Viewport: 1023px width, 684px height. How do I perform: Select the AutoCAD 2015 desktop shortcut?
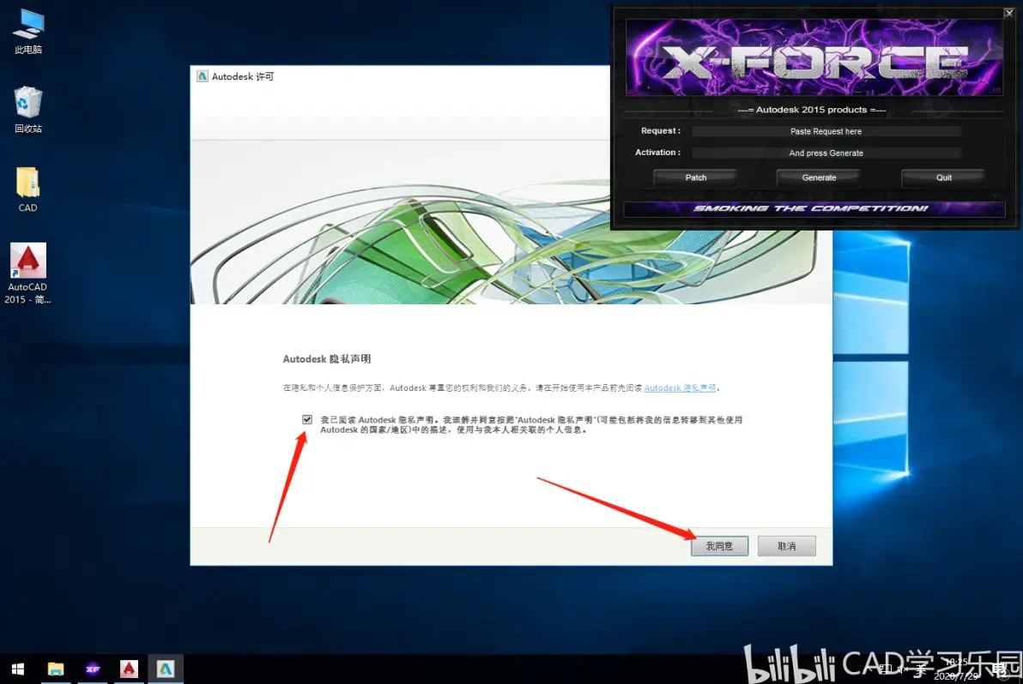point(27,273)
